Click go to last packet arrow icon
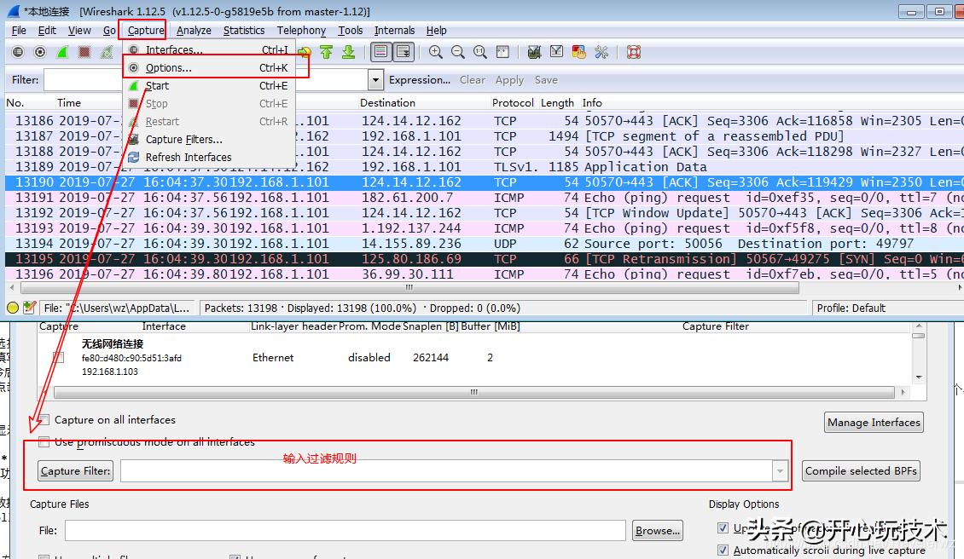 (348, 52)
